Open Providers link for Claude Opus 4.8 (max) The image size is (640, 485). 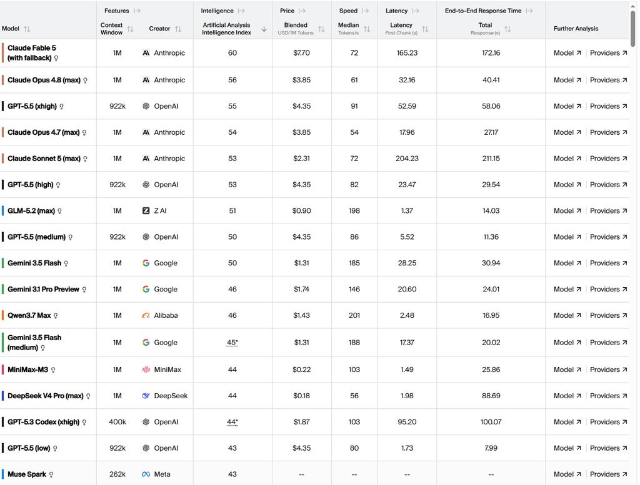tap(609, 81)
